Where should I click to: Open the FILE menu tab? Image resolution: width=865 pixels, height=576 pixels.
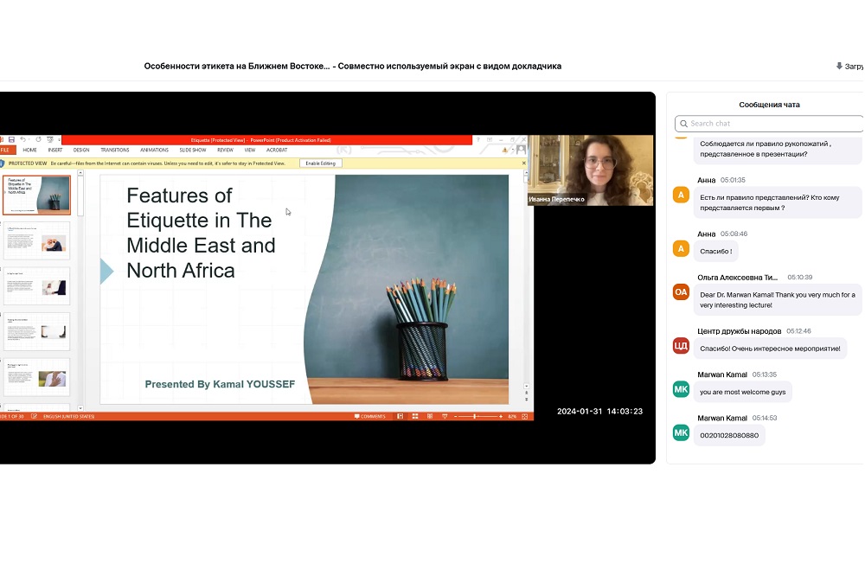5,150
